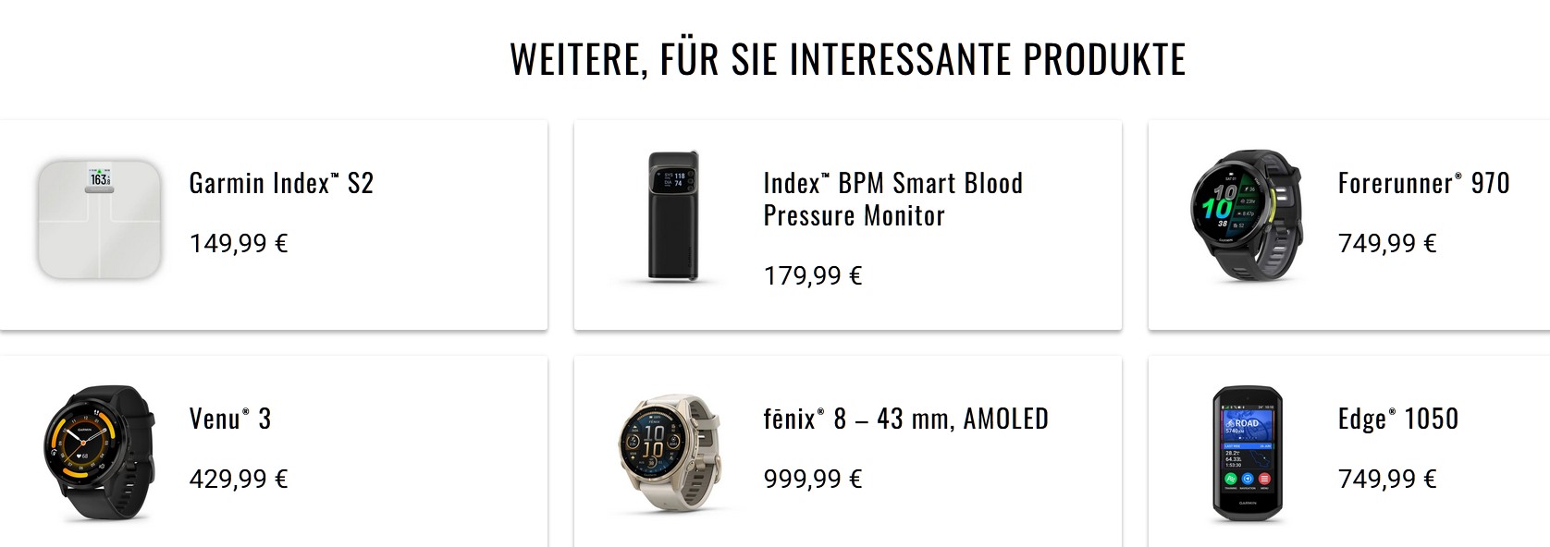Screen dimensions: 1550x547
Task: Click the 429,99 € Venu 3 price
Action: click(239, 479)
